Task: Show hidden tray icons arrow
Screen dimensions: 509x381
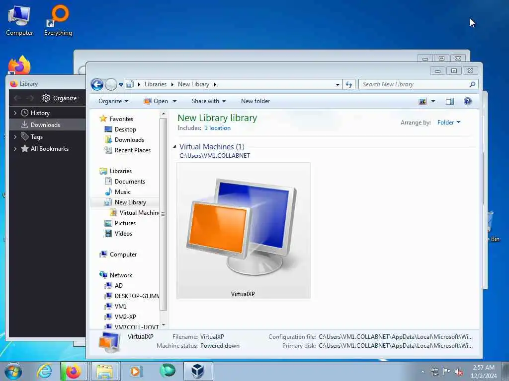Action: pyautogui.click(x=423, y=372)
